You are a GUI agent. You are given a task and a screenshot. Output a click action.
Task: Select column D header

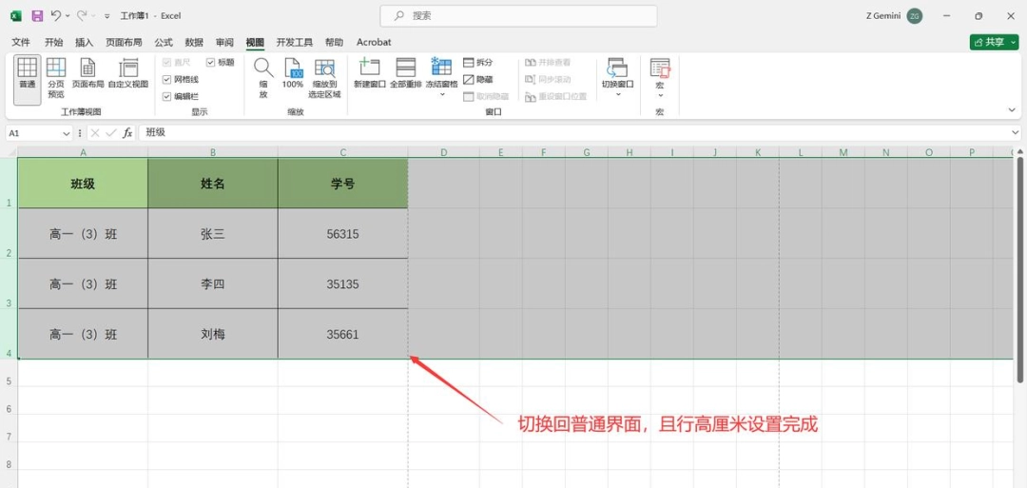(x=444, y=152)
